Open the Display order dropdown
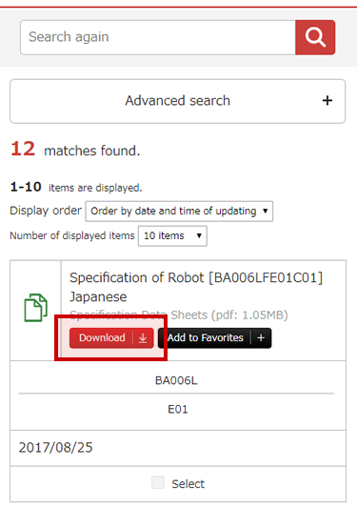The width and height of the screenshot is (357, 507). (x=179, y=212)
